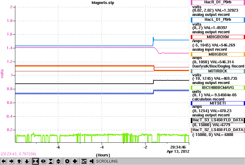This screenshot has height=165, width=245.
Task: Click the x-axis tick label -2
Action: pyautogui.click(x=145, y=147)
